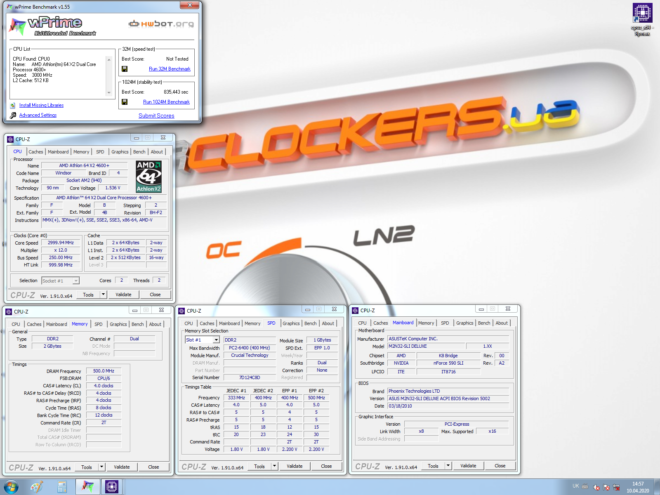Click Close in the Memory tab window
Screen dimensions: 660x495
coord(153,467)
